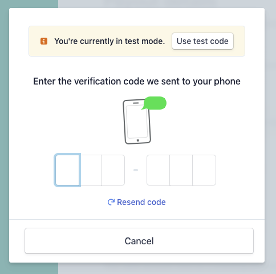Screen dimensions: 276x274
Task: Click the Resend code link text
Action: point(141,202)
